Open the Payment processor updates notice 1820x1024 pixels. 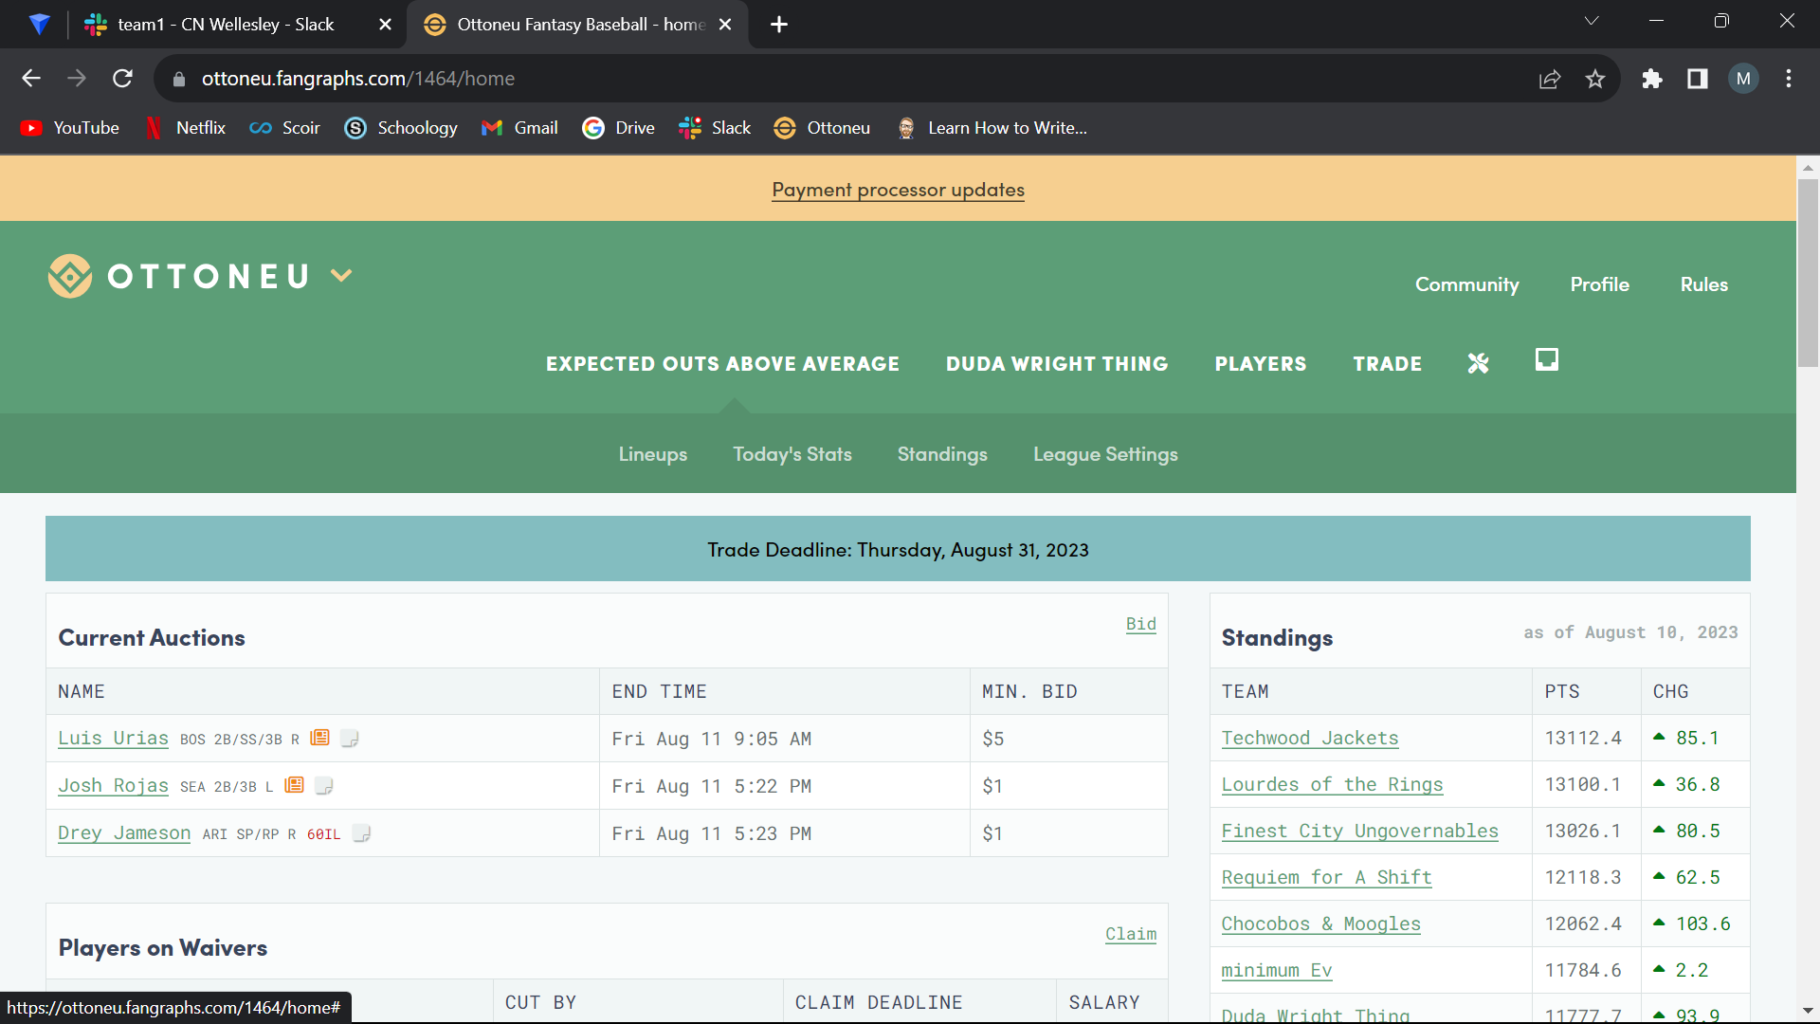point(898,190)
